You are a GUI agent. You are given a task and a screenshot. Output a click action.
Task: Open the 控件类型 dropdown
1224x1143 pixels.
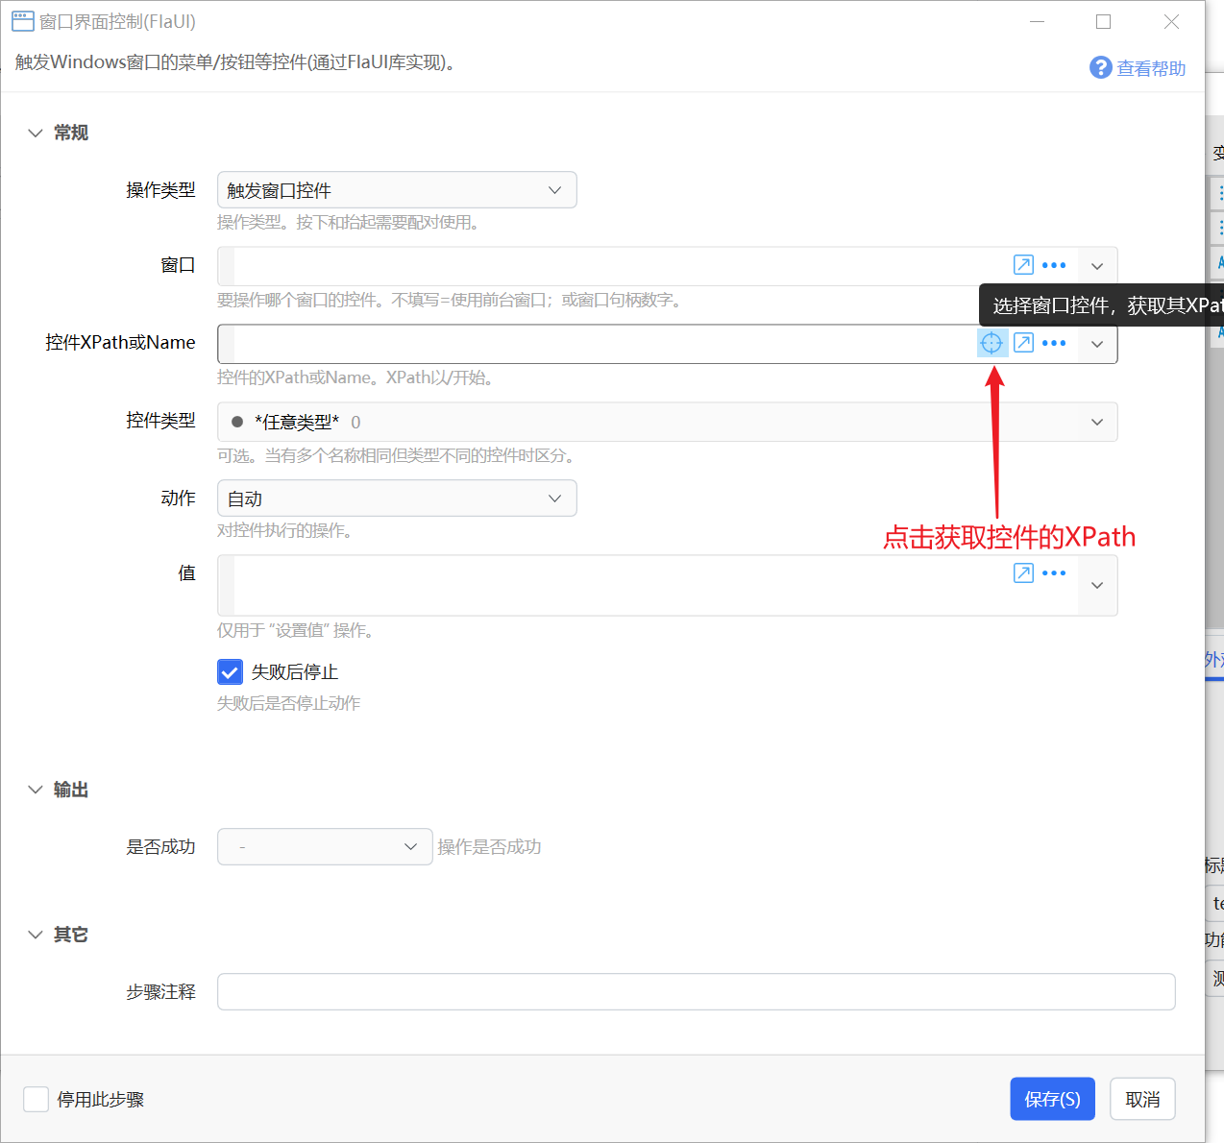[667, 422]
